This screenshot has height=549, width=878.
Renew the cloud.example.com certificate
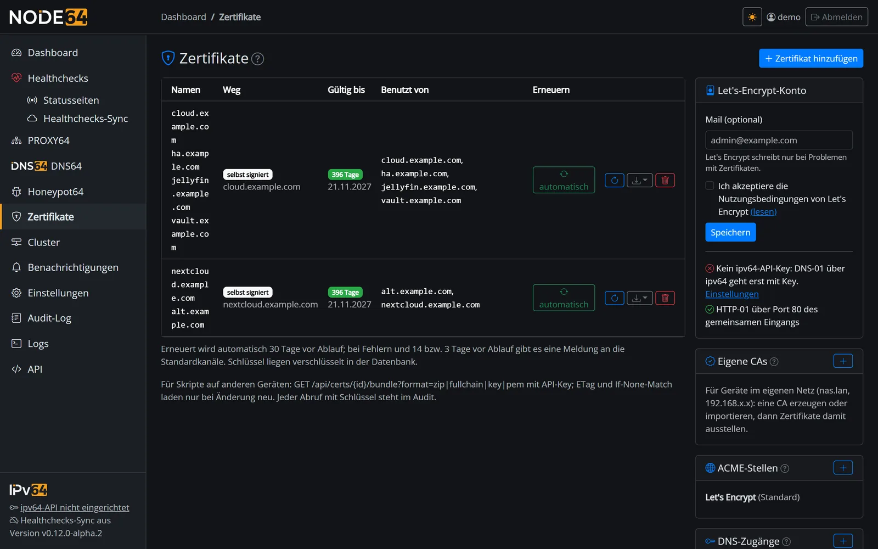pyautogui.click(x=614, y=180)
